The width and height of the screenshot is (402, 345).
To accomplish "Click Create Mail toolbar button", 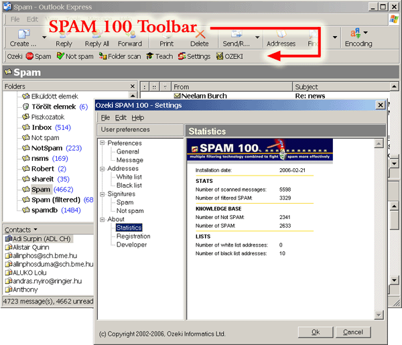I will point(23,38).
